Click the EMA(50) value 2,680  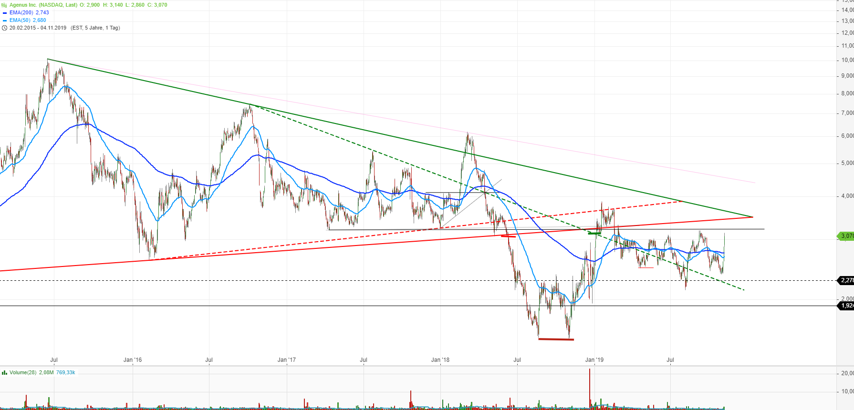point(40,20)
